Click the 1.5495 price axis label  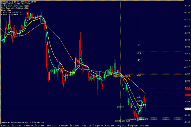pos(188,101)
